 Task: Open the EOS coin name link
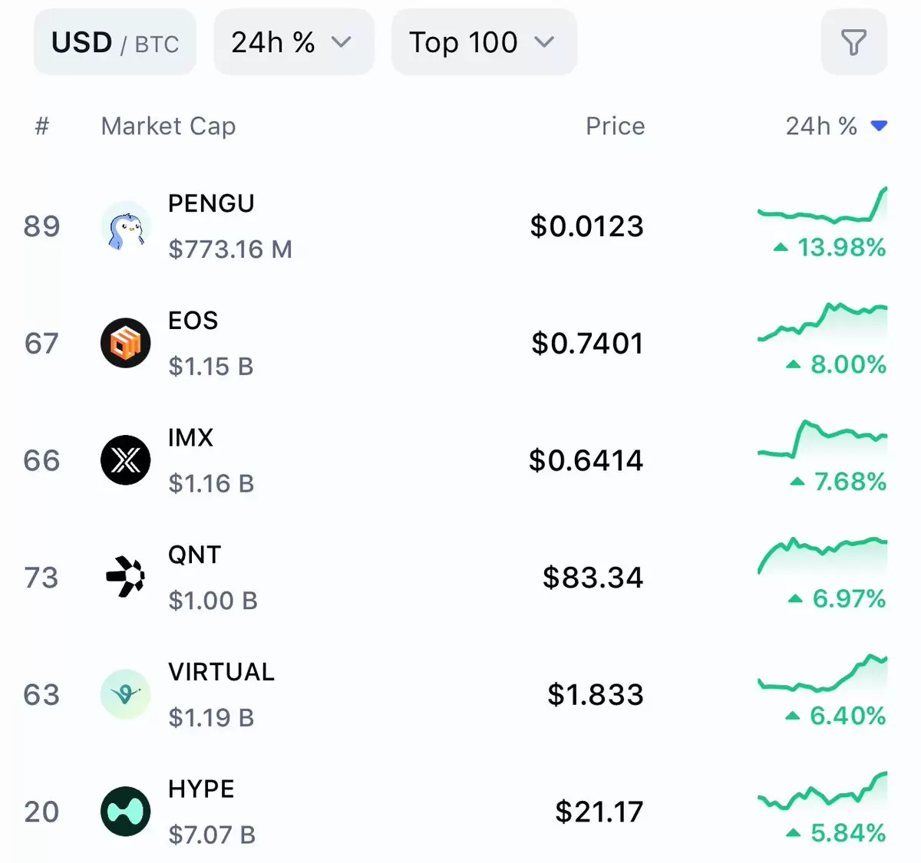pyautogui.click(x=193, y=321)
